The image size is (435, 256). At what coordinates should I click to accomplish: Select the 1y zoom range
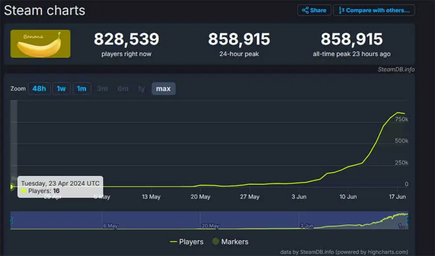pyautogui.click(x=141, y=88)
